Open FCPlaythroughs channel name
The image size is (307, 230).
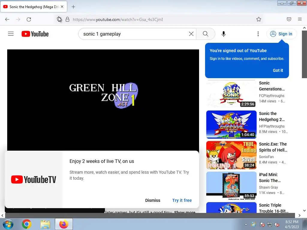click(x=272, y=96)
